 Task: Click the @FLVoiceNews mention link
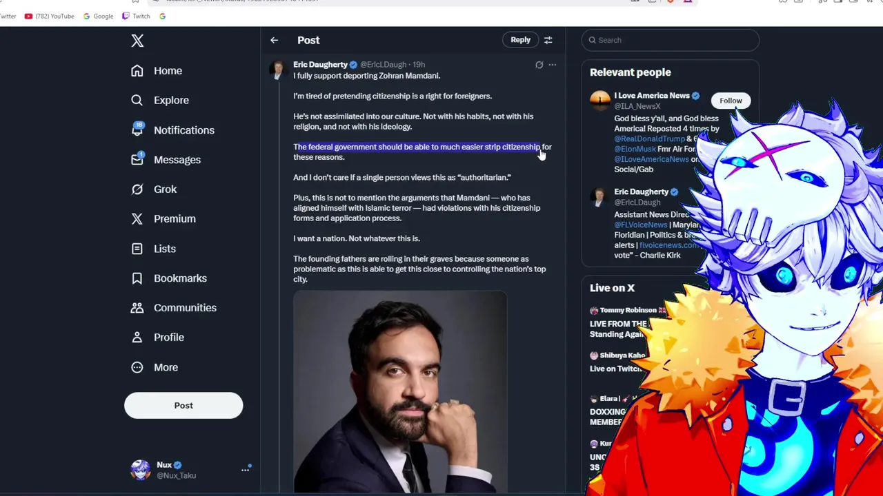click(641, 225)
